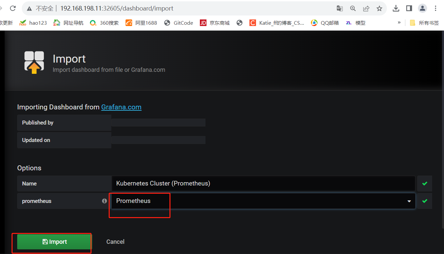Click the browser reload icon

tap(13, 8)
